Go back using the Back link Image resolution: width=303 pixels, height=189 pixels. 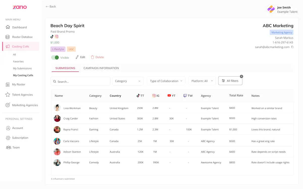tap(51, 7)
